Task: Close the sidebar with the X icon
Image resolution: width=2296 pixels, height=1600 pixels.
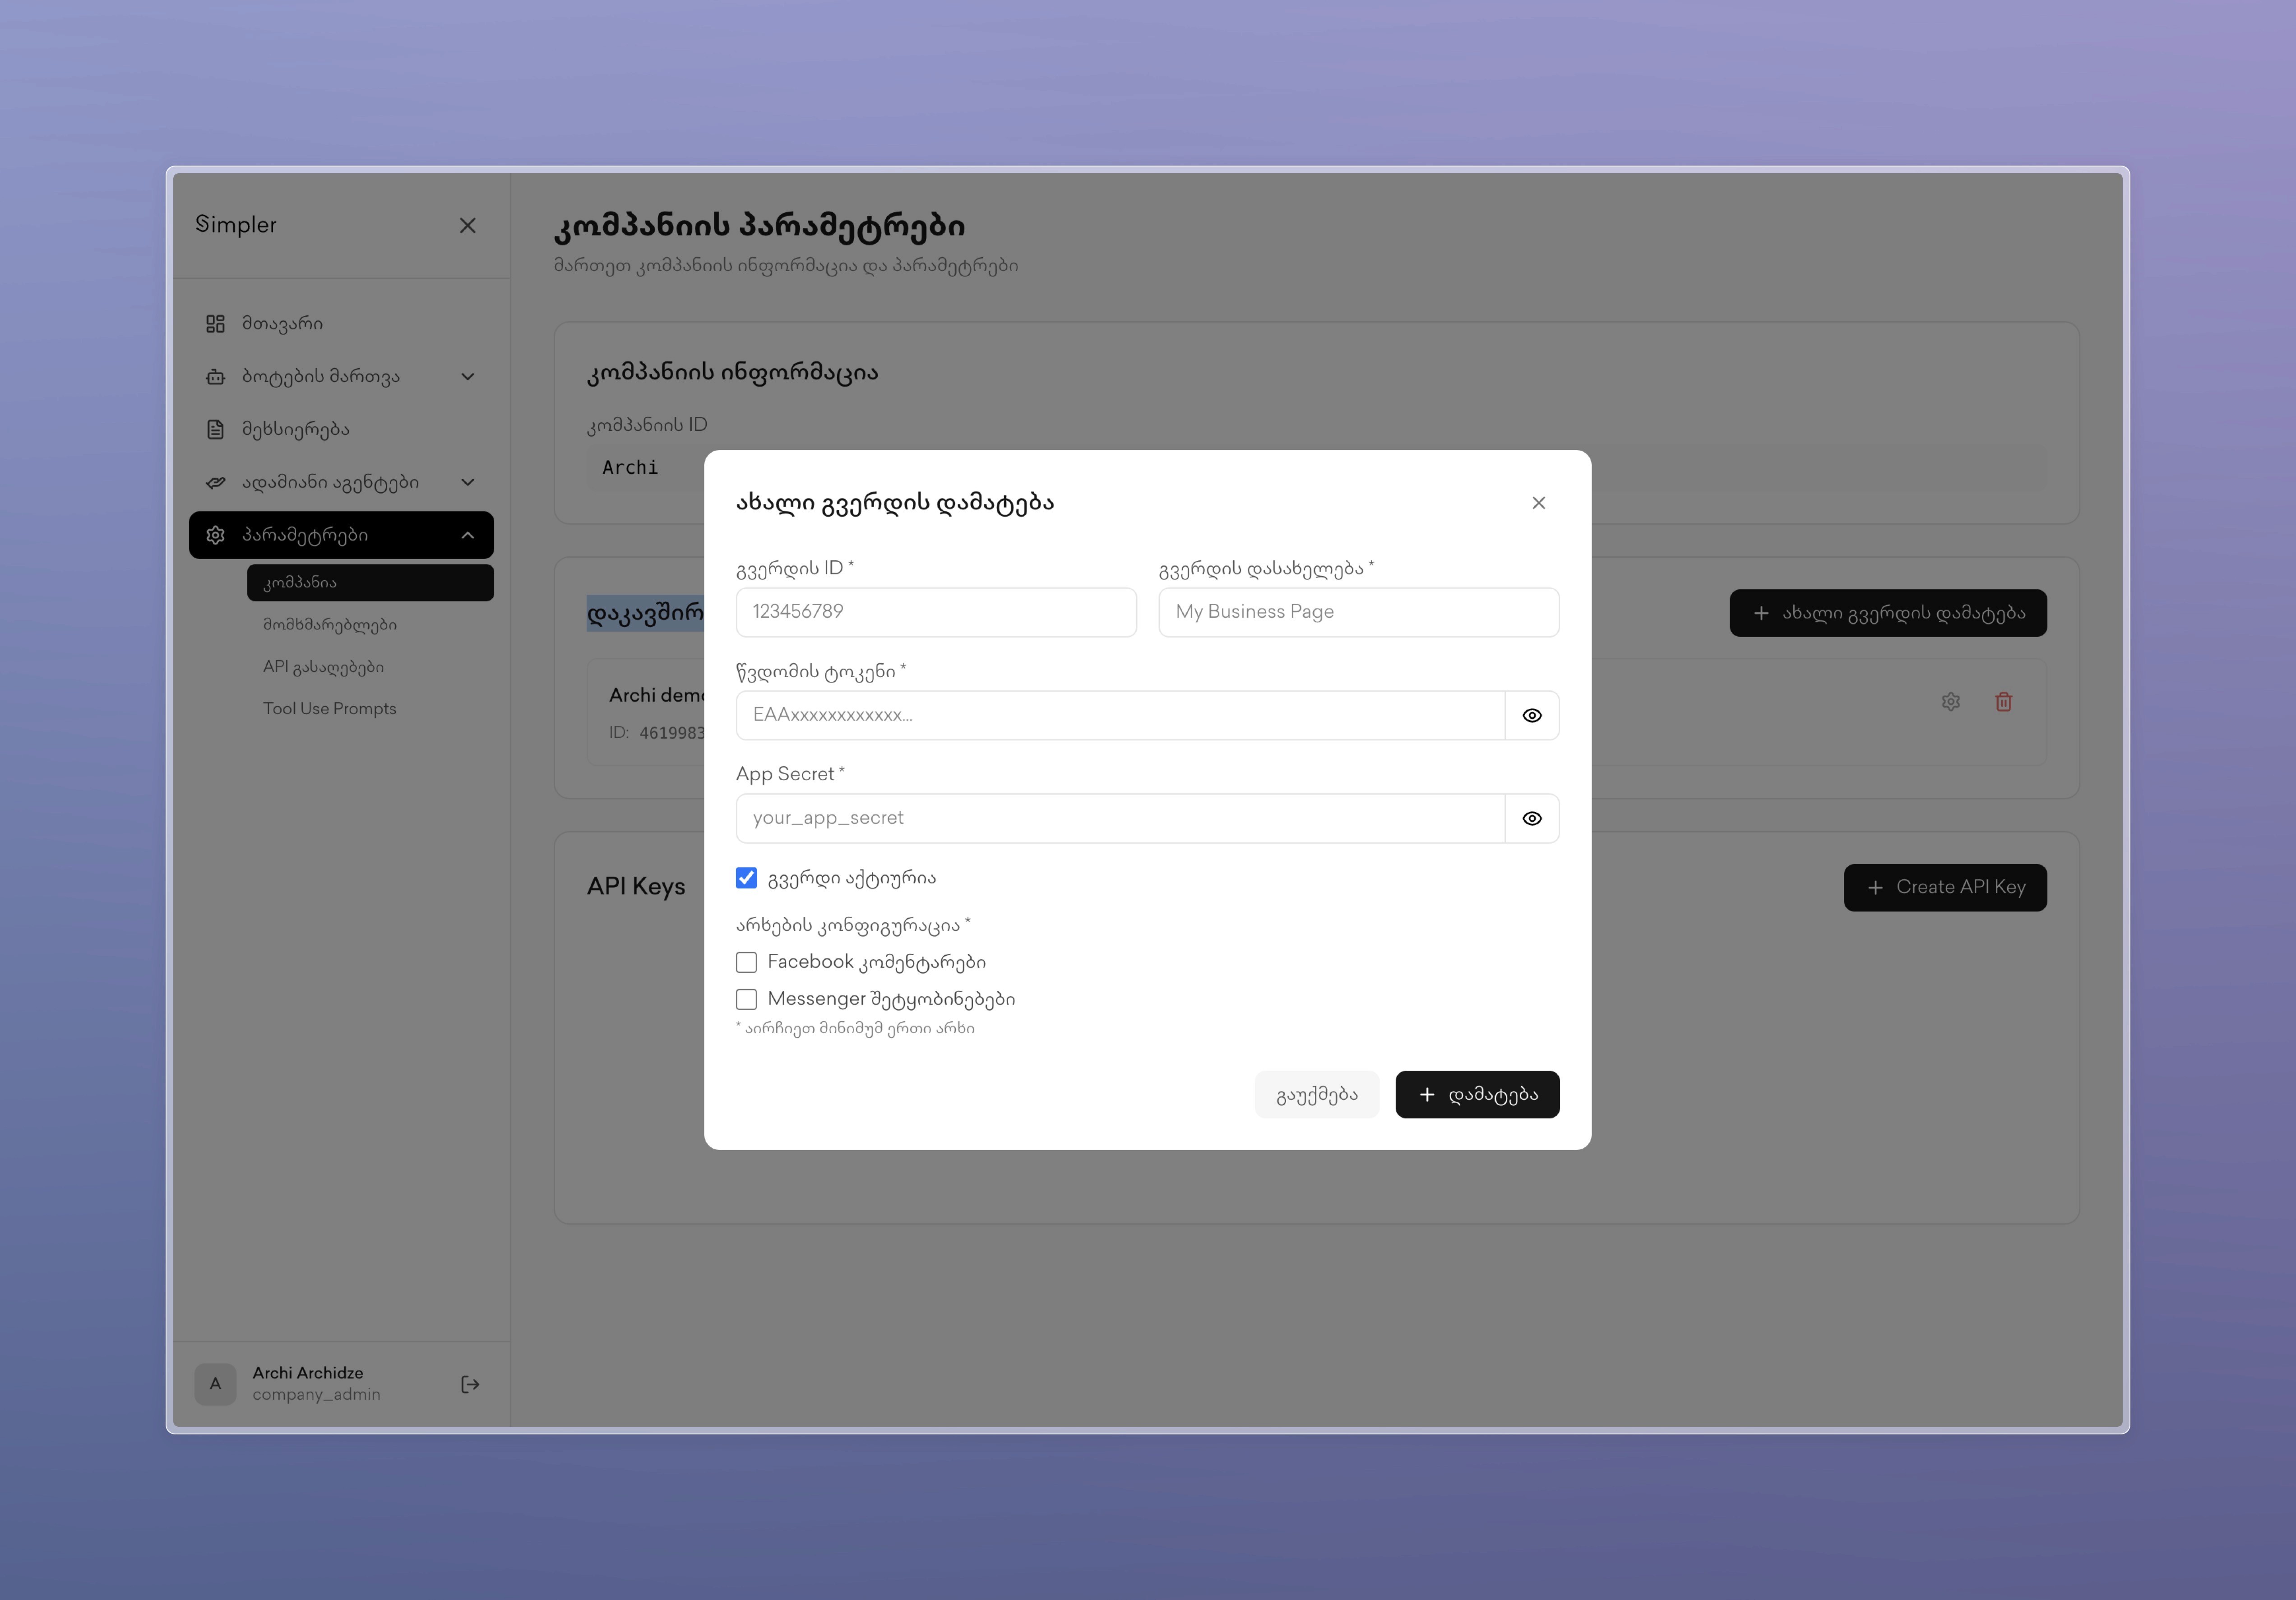Action: [x=467, y=226]
